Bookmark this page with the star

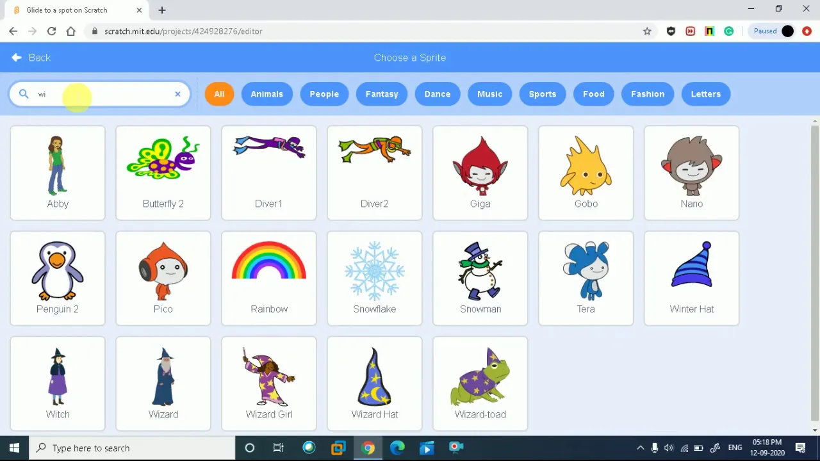[x=647, y=31]
